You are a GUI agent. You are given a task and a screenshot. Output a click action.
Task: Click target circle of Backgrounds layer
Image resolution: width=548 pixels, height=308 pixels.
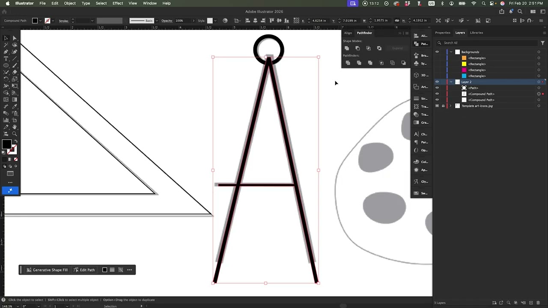539,52
